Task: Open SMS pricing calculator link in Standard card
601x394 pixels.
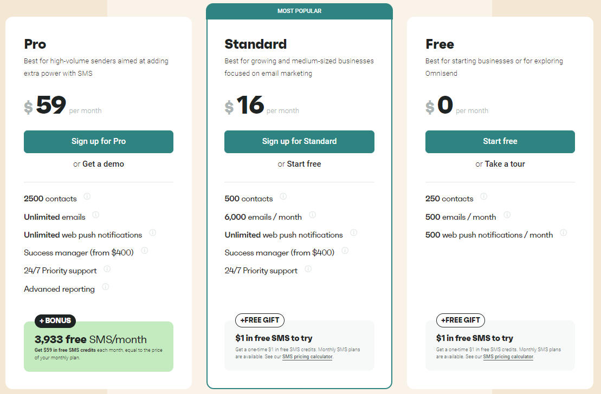Action: tap(307, 357)
